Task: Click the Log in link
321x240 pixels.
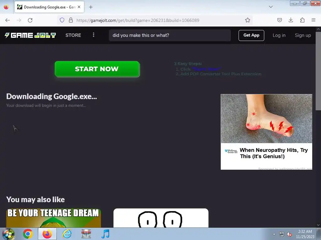Action: (279, 35)
